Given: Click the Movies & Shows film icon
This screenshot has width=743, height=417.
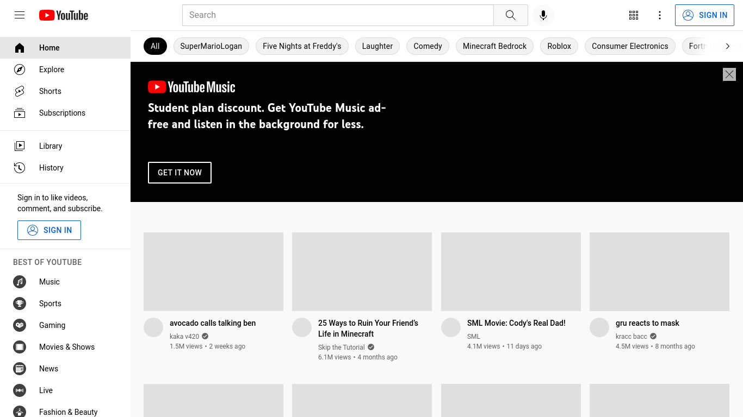Looking at the screenshot, I should coord(20,347).
